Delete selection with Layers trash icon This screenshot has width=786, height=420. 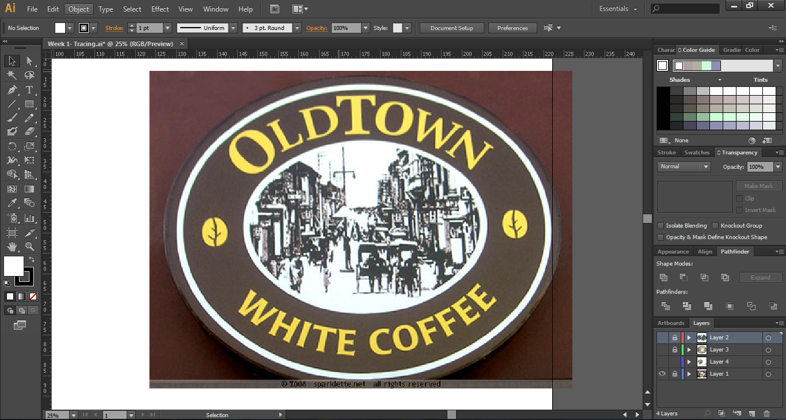[766, 414]
